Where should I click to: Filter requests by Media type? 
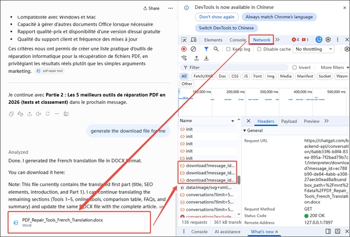(286, 76)
